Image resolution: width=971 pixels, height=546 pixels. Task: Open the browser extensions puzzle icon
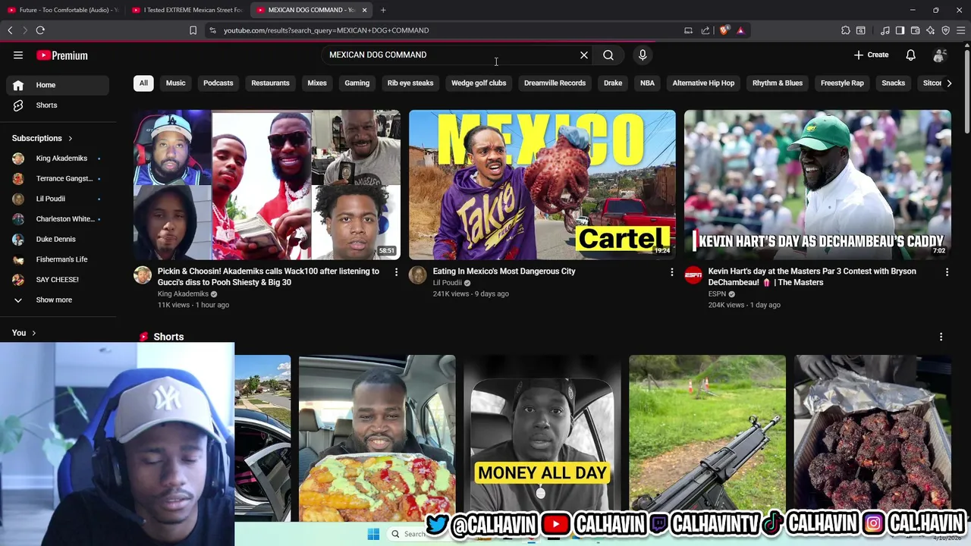click(846, 30)
